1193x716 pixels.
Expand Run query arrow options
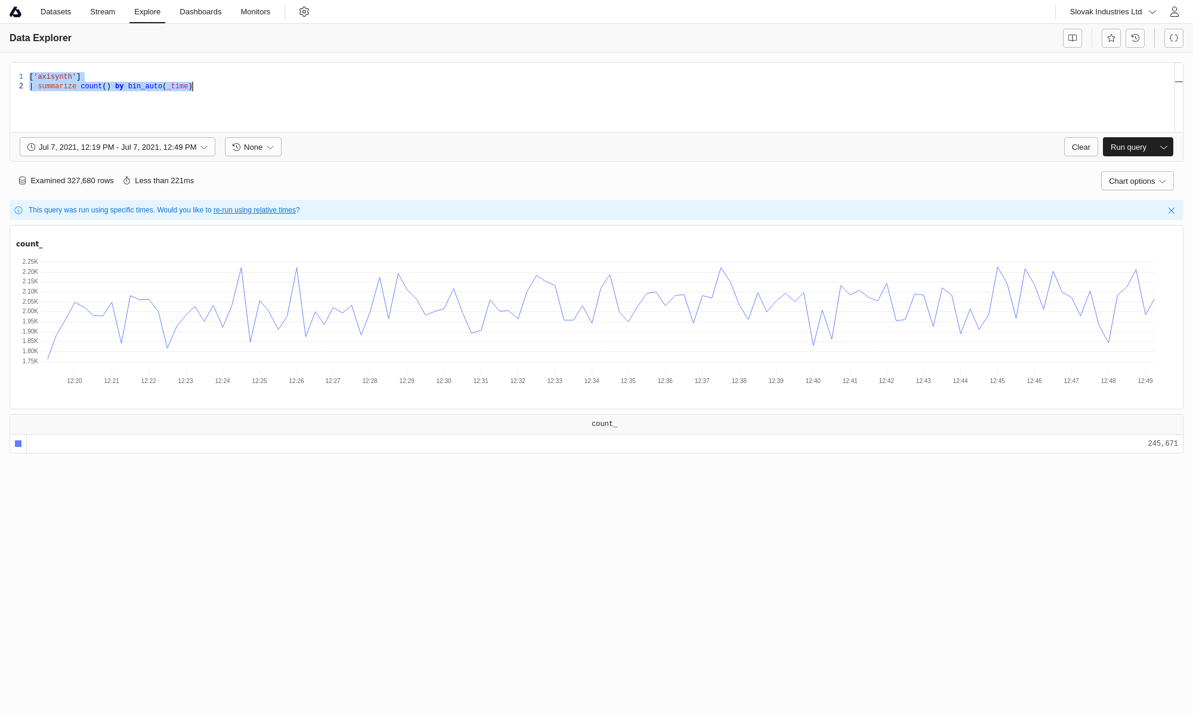1163,147
